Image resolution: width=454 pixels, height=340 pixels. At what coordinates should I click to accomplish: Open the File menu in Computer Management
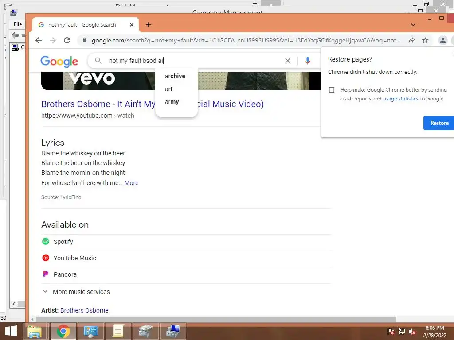pyautogui.click(x=18, y=24)
